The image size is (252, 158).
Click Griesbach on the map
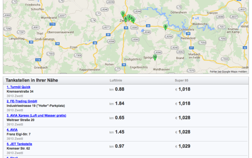pos(41,68)
